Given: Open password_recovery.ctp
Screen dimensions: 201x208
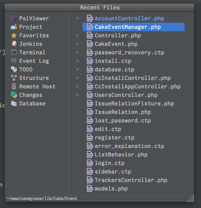Looking at the screenshot, I should click(129, 52).
